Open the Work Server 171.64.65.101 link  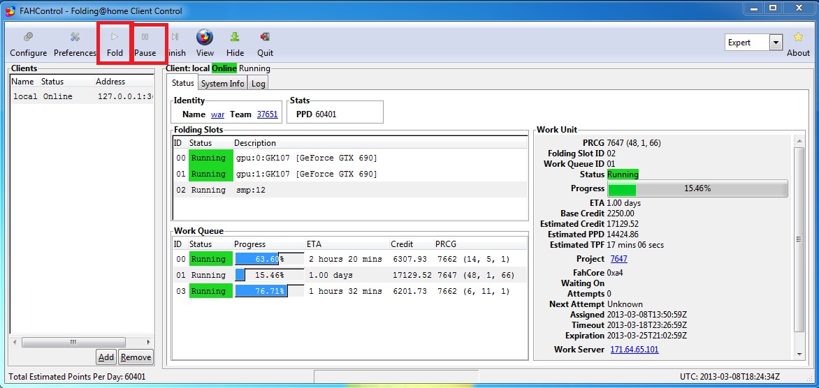635,350
